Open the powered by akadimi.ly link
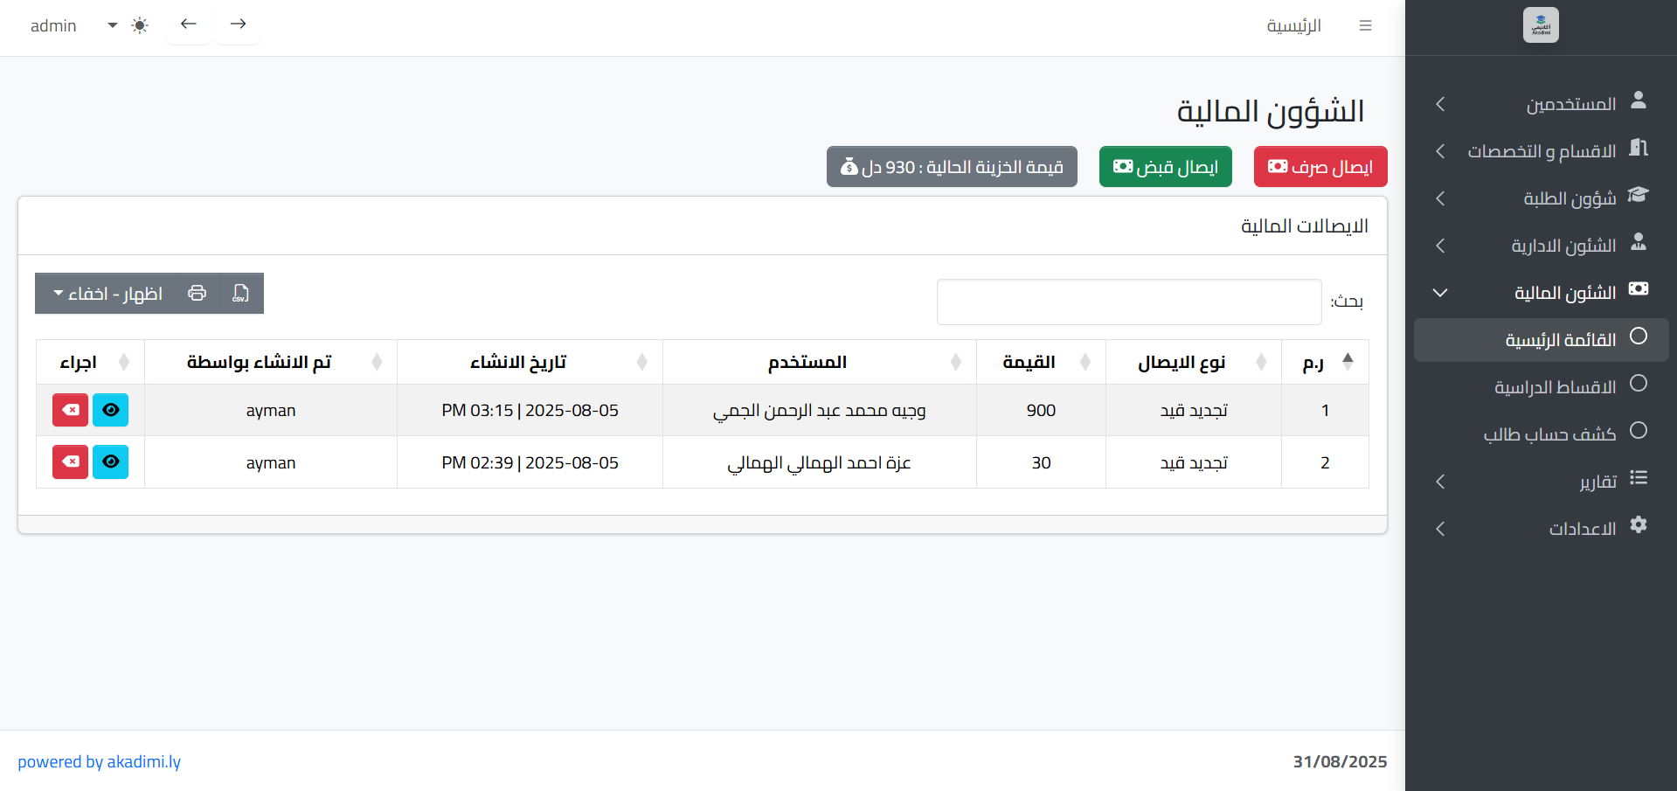The image size is (1677, 791). tap(100, 762)
